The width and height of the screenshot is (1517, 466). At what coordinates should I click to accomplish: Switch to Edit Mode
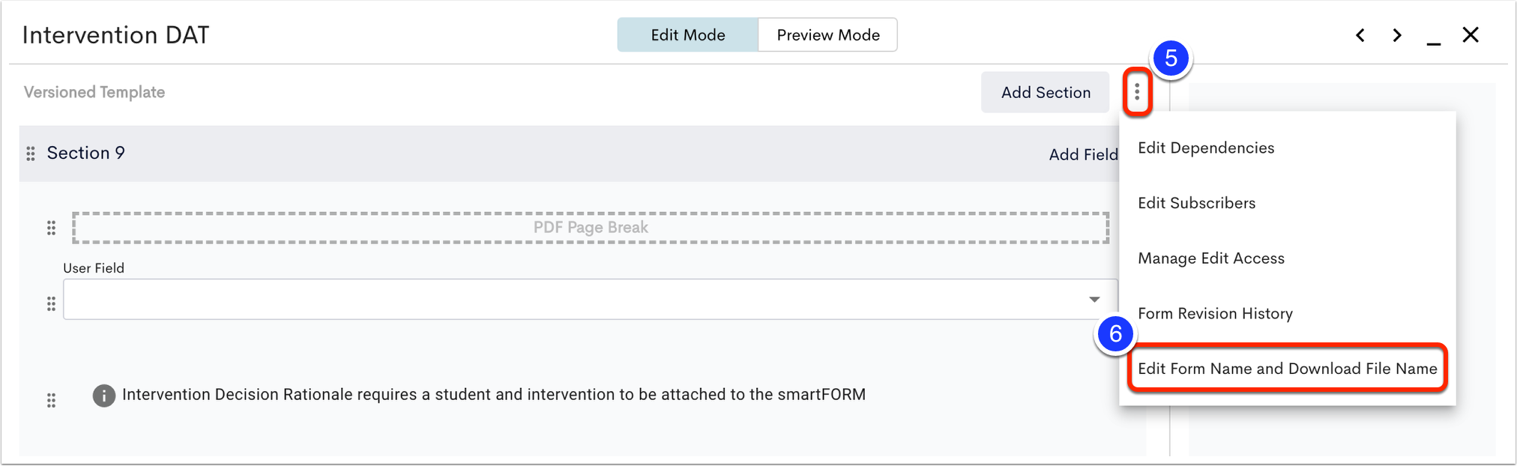coord(688,35)
